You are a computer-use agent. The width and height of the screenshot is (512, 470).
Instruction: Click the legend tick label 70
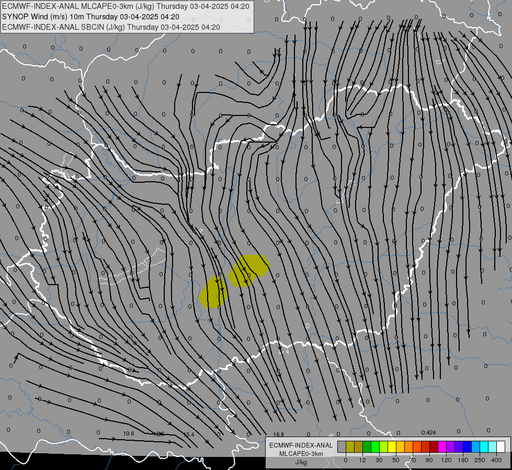tap(413, 460)
